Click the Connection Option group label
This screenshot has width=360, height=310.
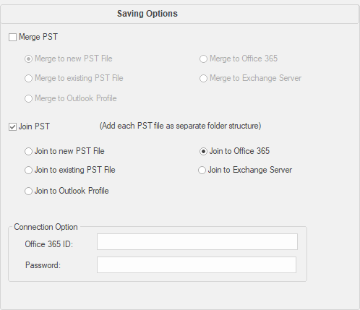pyautogui.click(x=46, y=227)
